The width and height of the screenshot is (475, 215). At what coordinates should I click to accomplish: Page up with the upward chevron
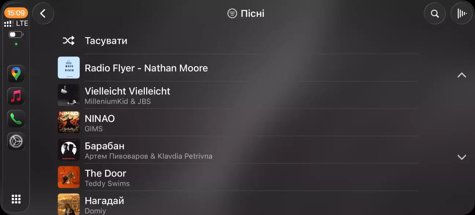[x=462, y=75]
